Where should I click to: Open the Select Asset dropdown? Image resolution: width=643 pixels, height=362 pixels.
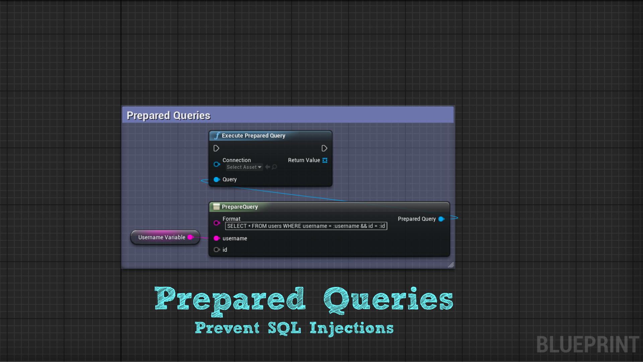click(x=244, y=167)
